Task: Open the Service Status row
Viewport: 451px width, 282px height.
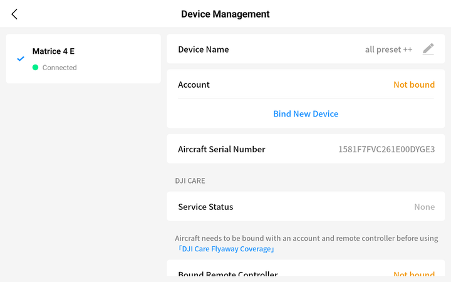Action: click(x=306, y=207)
